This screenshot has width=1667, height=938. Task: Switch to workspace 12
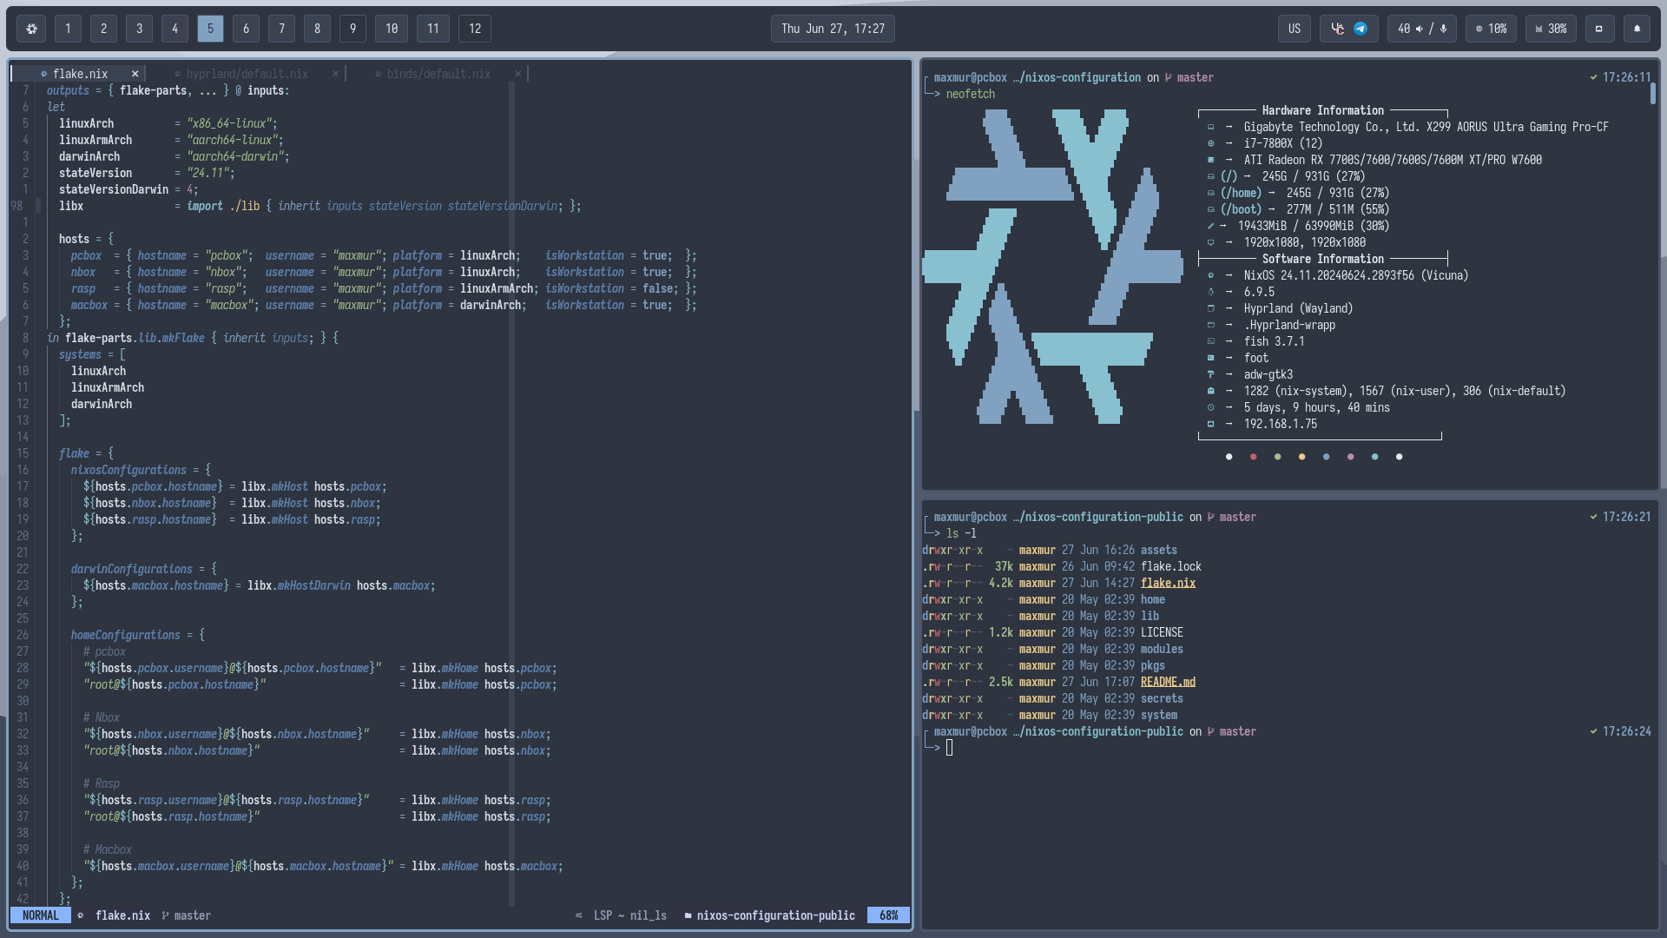[x=474, y=29]
